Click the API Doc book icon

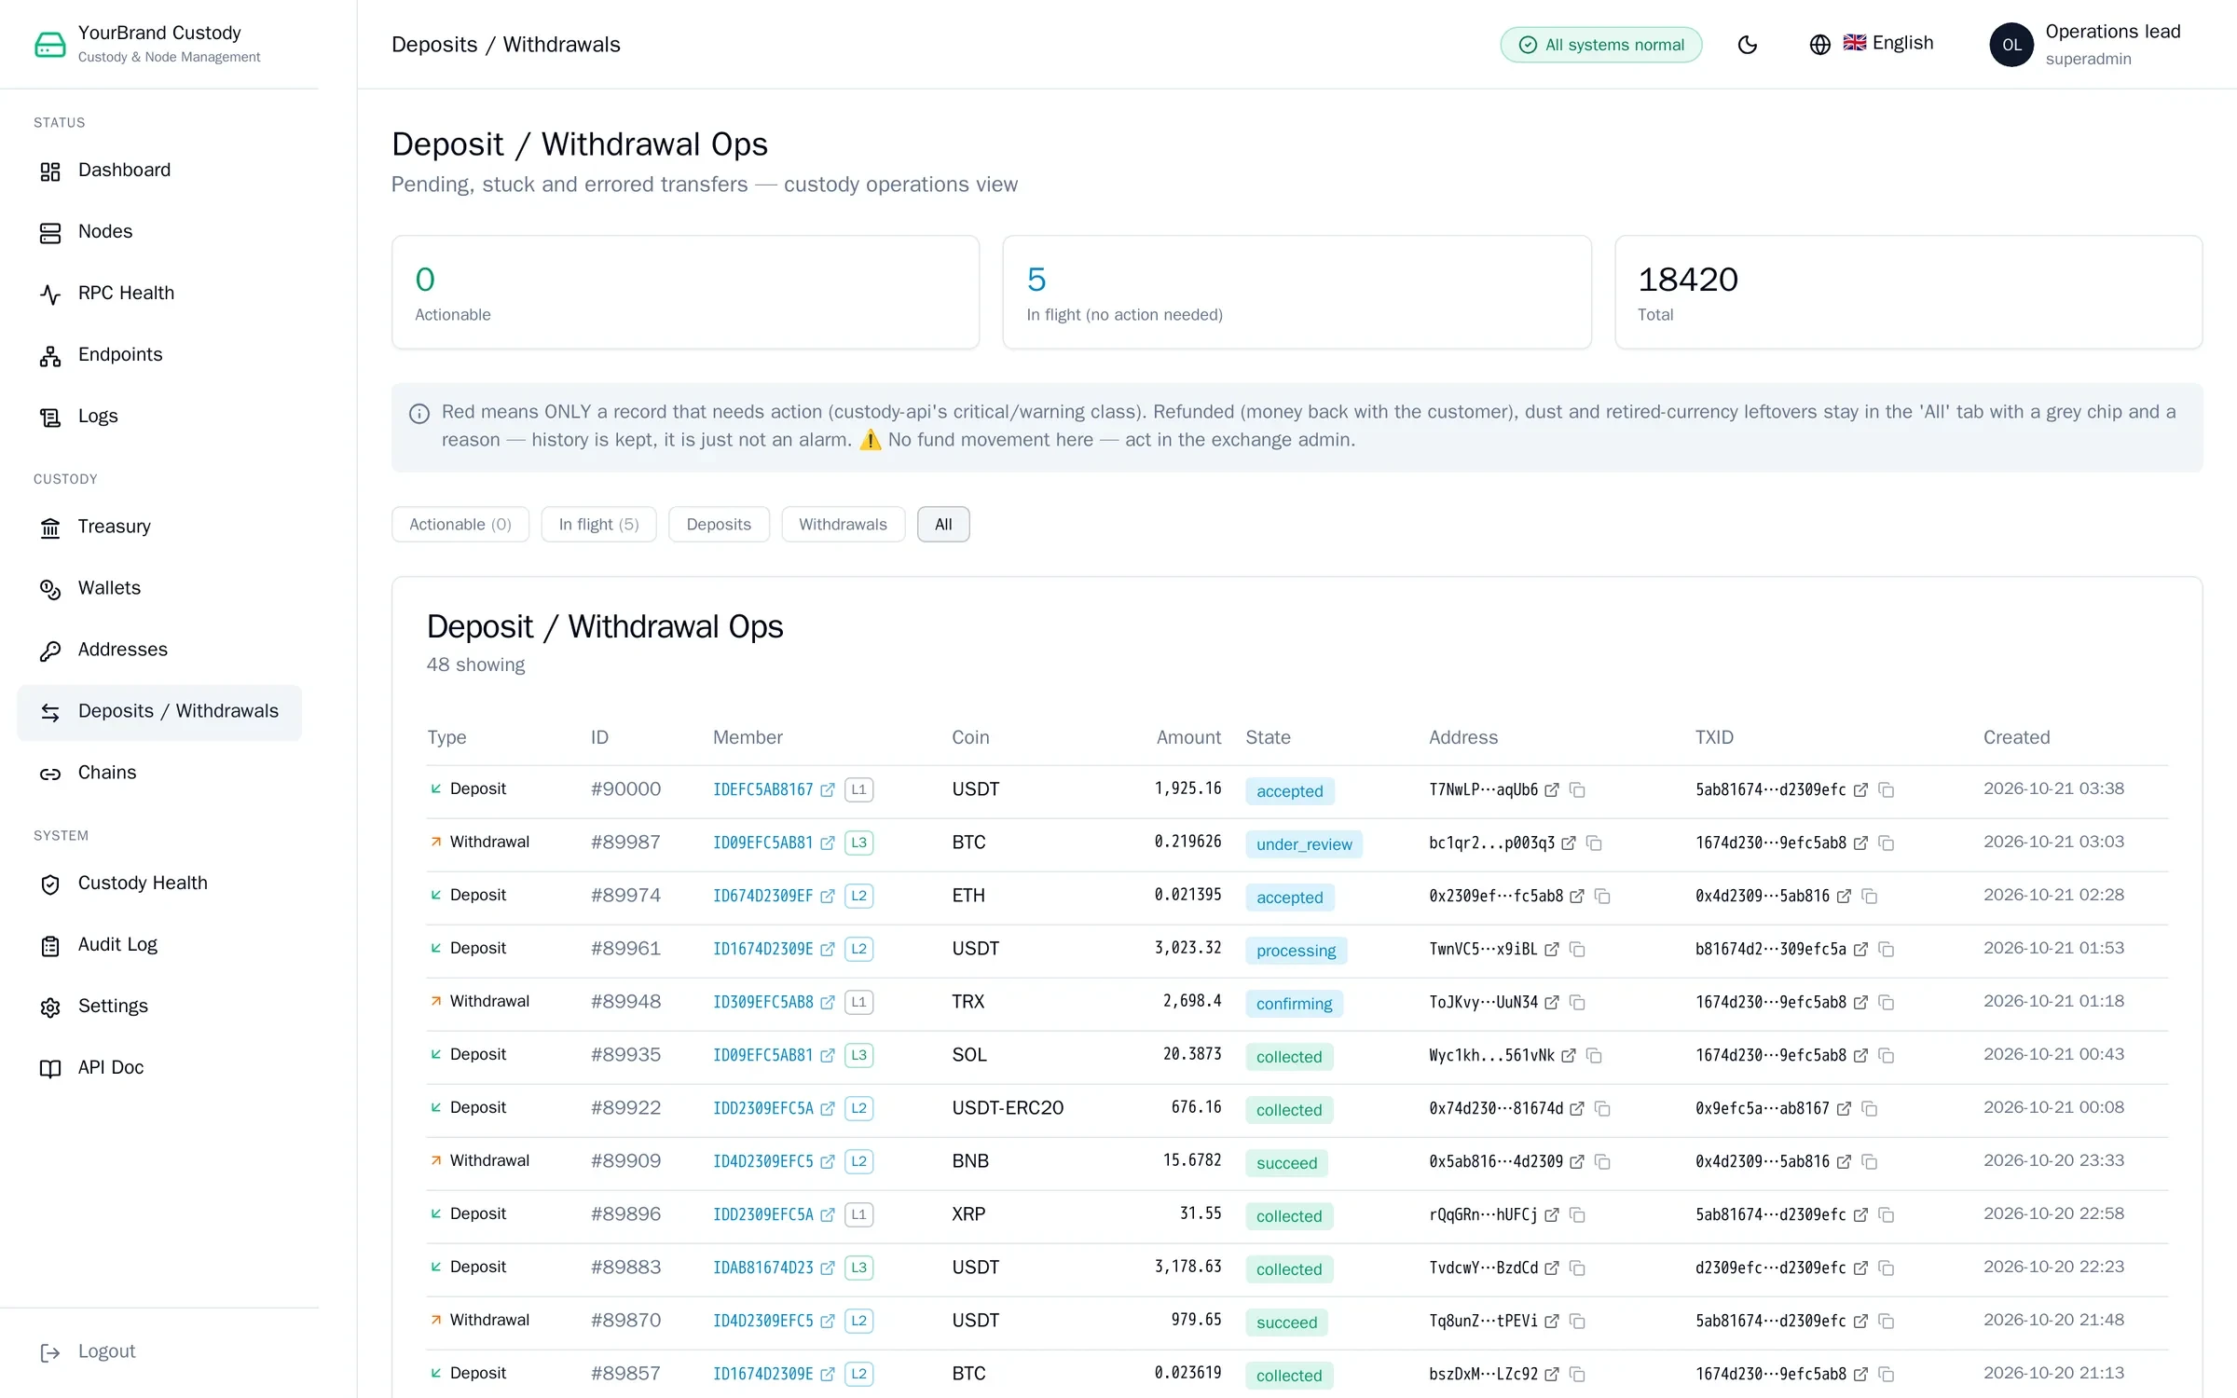[50, 1068]
